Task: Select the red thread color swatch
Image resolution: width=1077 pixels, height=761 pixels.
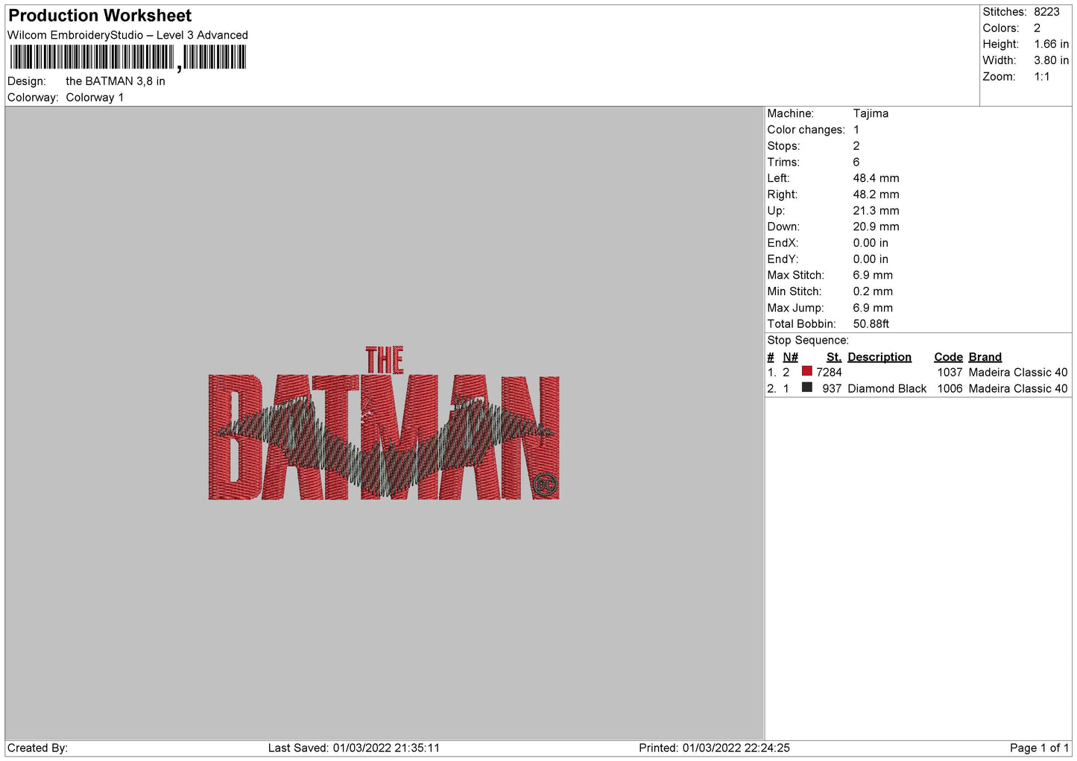Action: click(x=806, y=371)
